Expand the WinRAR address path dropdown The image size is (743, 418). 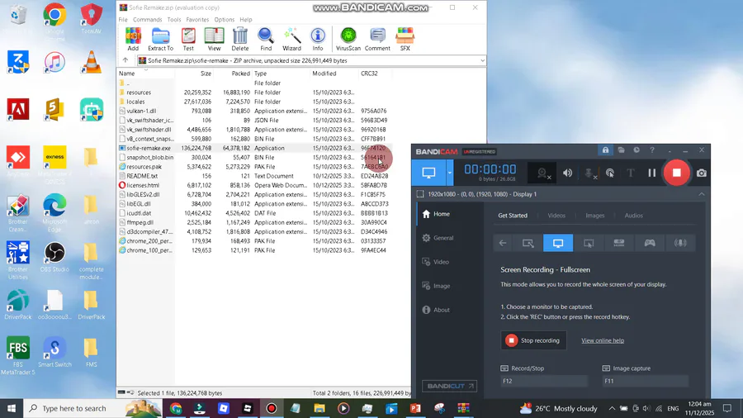(482, 60)
